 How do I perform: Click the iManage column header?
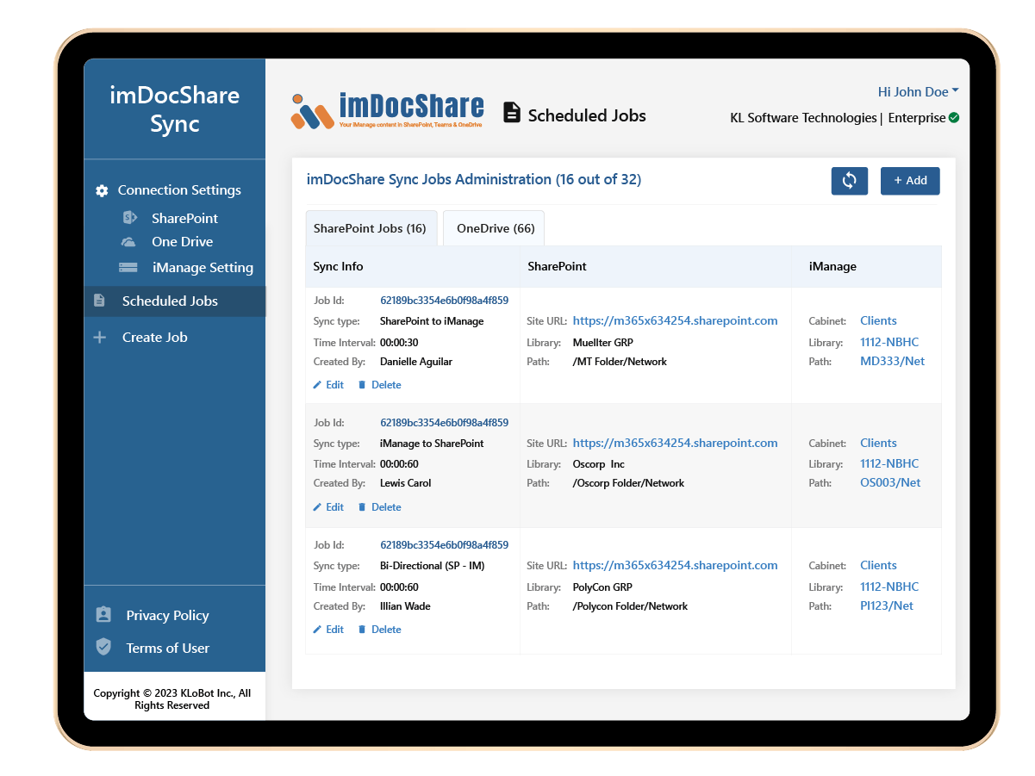[x=832, y=266]
